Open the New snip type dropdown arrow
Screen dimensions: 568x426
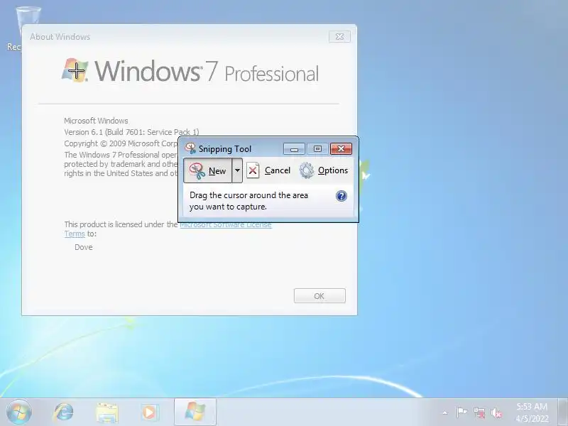(237, 170)
